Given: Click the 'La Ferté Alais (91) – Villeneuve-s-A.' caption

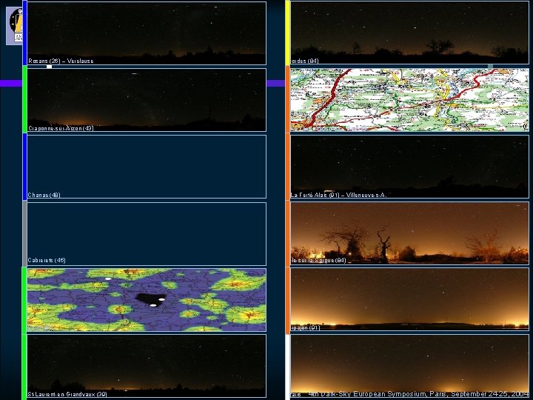Looking at the screenshot, I should click(x=338, y=195).
